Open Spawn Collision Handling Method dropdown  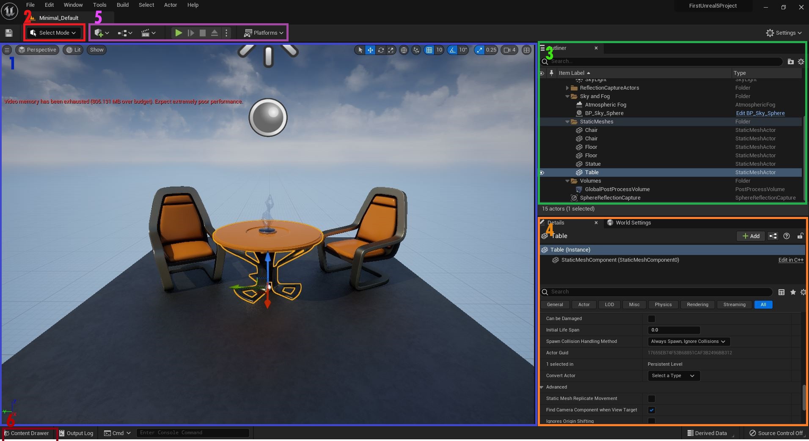tap(688, 342)
